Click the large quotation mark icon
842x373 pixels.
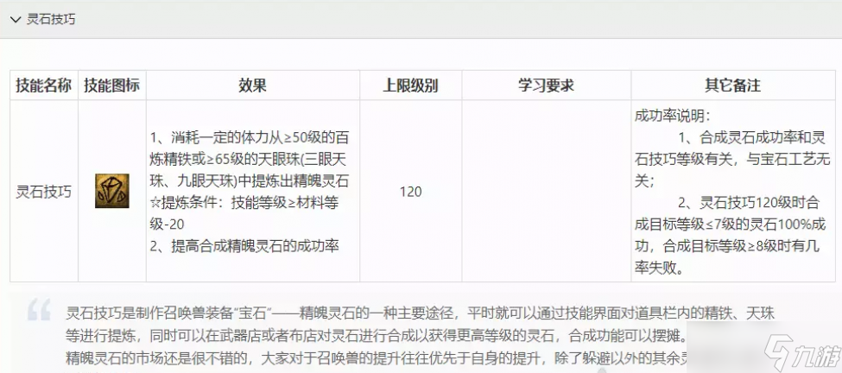point(39,310)
